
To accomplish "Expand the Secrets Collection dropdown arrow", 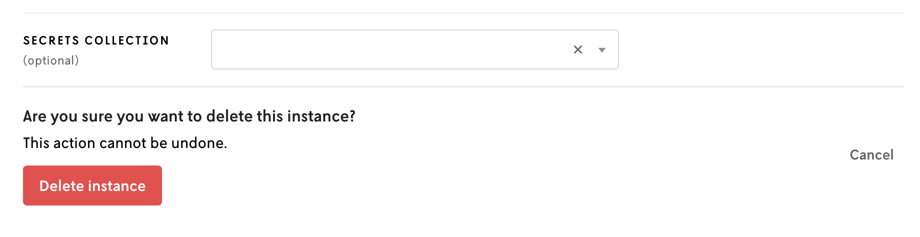I will [x=602, y=50].
